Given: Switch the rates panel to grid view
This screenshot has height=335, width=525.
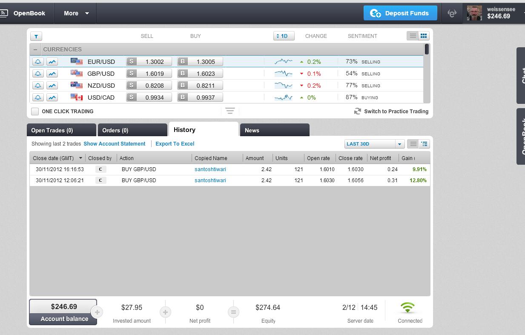Looking at the screenshot, I should click(424, 36).
